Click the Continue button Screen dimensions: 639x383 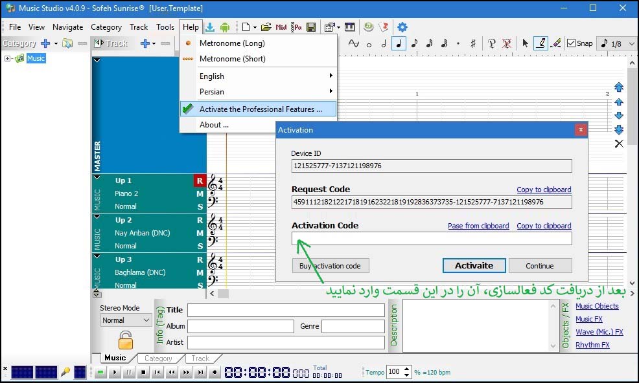pos(540,266)
